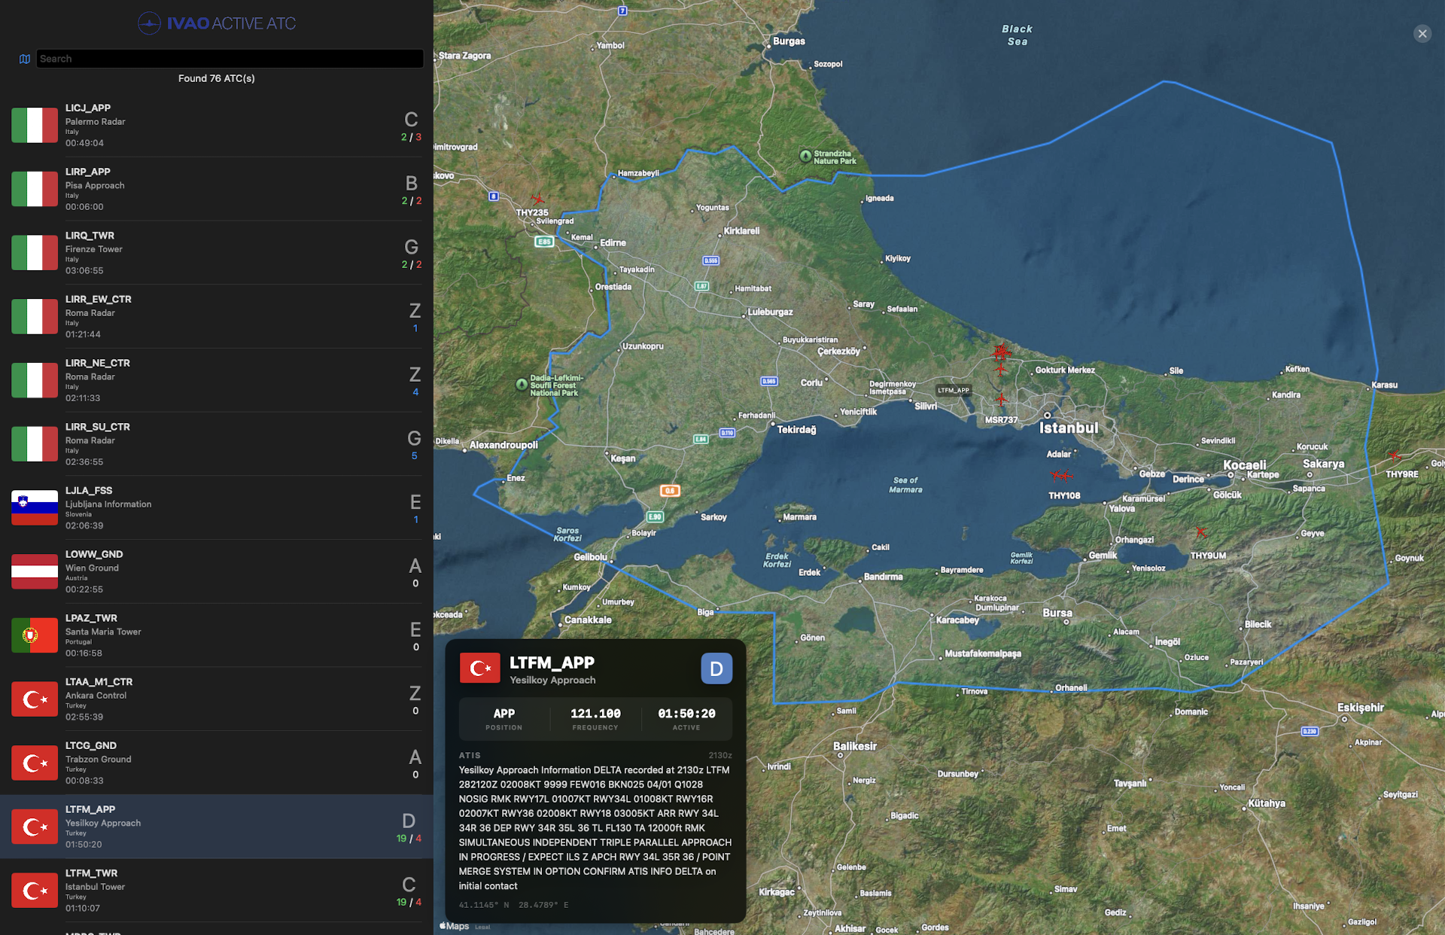The image size is (1445, 935).
Task: Click the LTFM_APP station label on the map
Action: tap(953, 391)
